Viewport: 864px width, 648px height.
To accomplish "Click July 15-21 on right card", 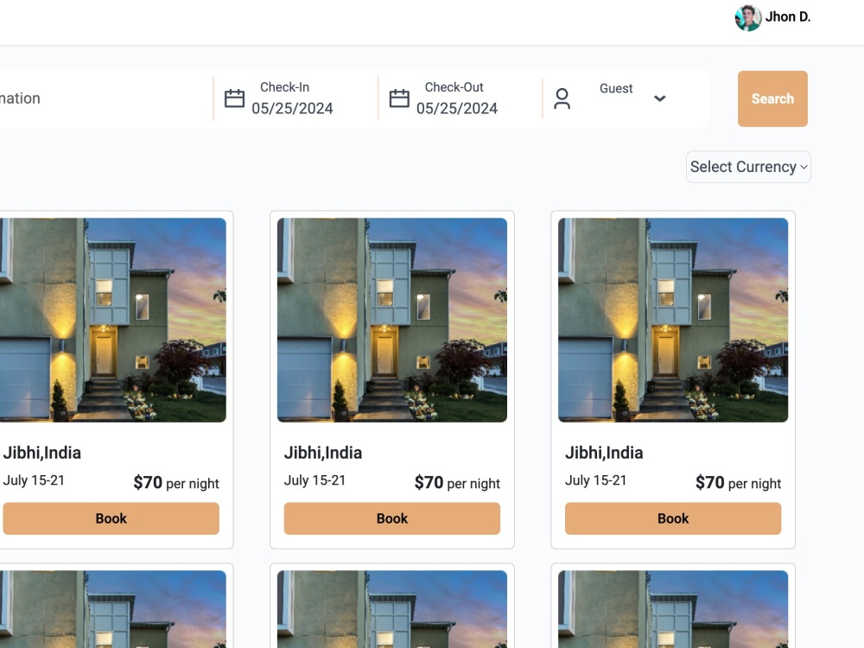I will point(595,480).
